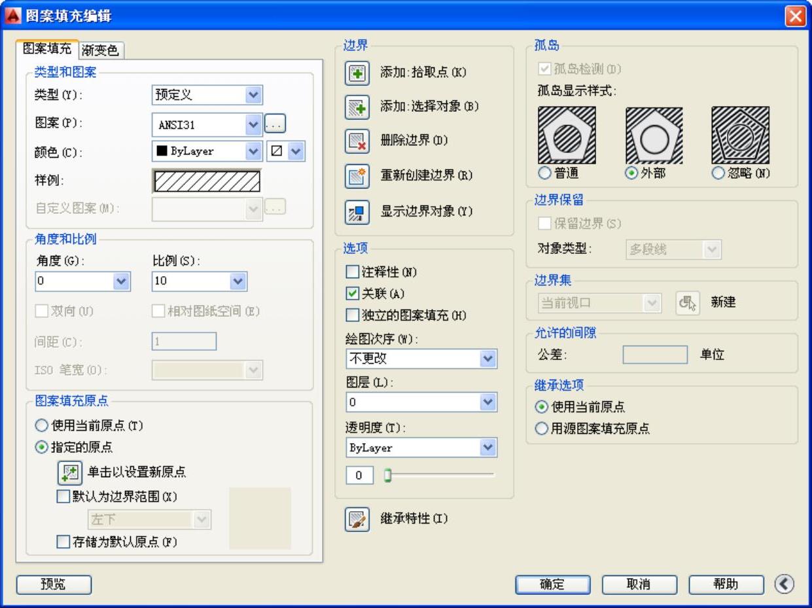The image size is (812, 608).
Task: Click the transparency value field showing 0
Action: (360, 476)
